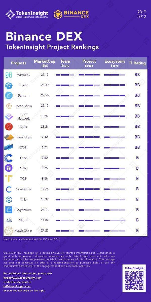Click COTI's Ecosystem Score bar
This screenshot has width=151, height=302.
115,147
